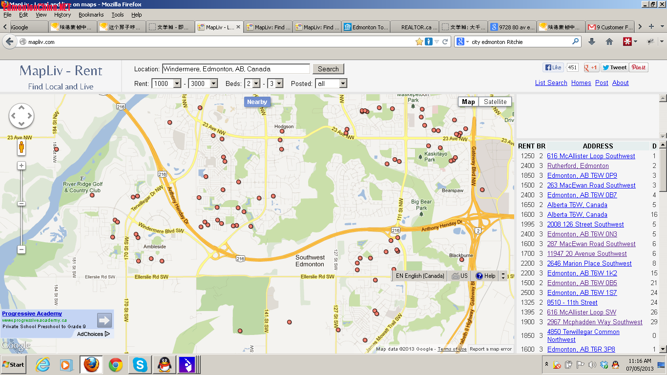The width and height of the screenshot is (667, 375).
Task: Show hidden system tray icons
Action: [546, 365]
